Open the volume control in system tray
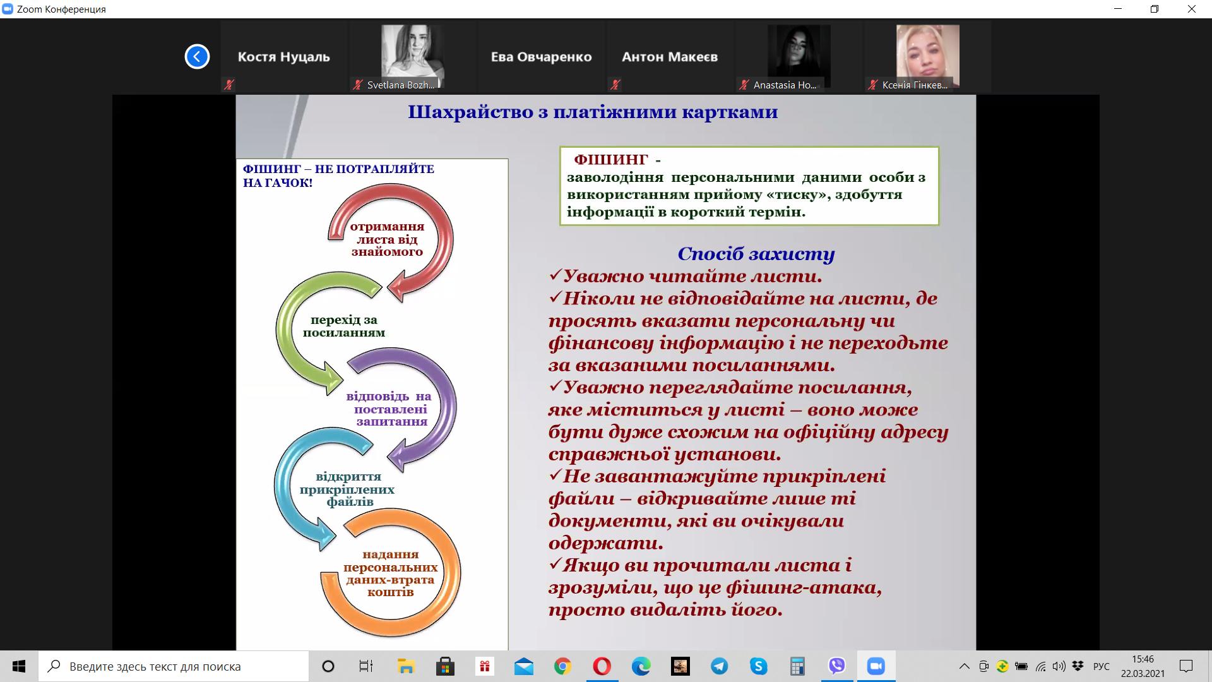Viewport: 1212px width, 682px height. coord(1059,666)
